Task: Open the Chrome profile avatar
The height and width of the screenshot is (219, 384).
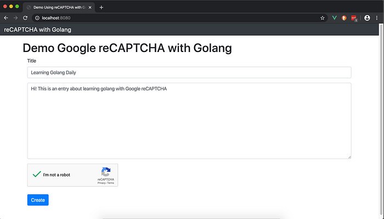Action: click(x=367, y=18)
